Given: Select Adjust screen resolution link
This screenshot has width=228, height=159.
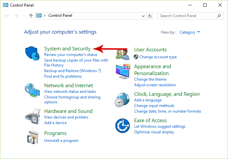Looking at the screenshot, I should [x=155, y=85].
